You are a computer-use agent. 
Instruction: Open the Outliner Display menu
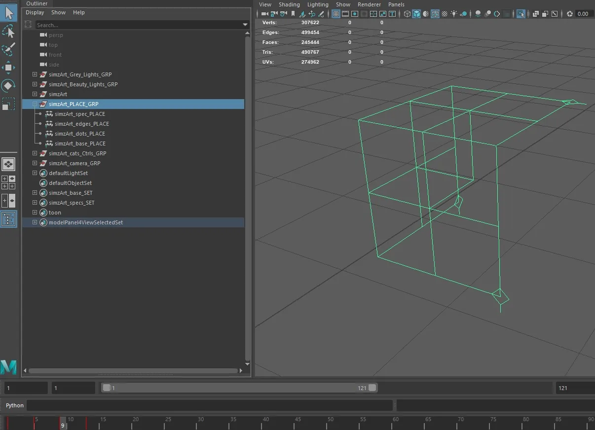(35, 12)
